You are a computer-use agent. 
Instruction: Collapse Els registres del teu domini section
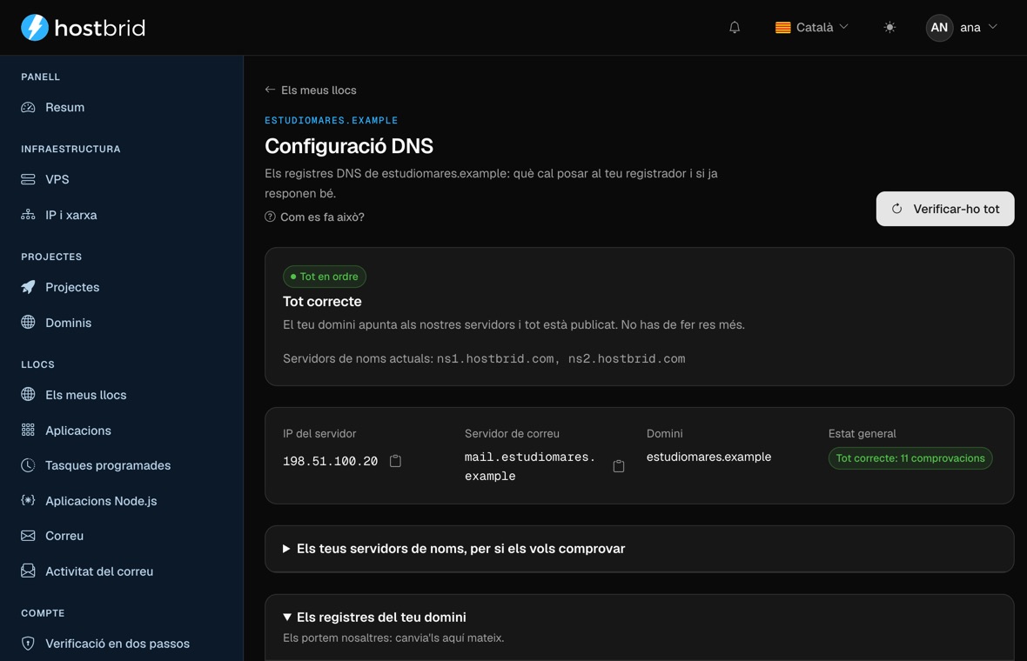pos(374,618)
